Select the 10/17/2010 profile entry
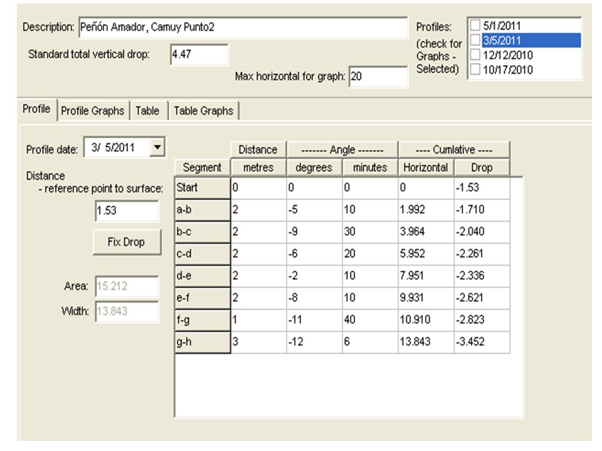The image size is (602, 451). [x=507, y=70]
